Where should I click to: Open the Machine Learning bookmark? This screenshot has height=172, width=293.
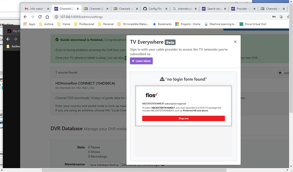(x=220, y=24)
